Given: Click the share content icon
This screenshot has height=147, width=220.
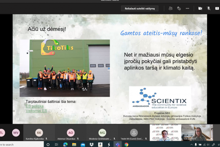Looking at the screenshot, I should click(217, 8).
